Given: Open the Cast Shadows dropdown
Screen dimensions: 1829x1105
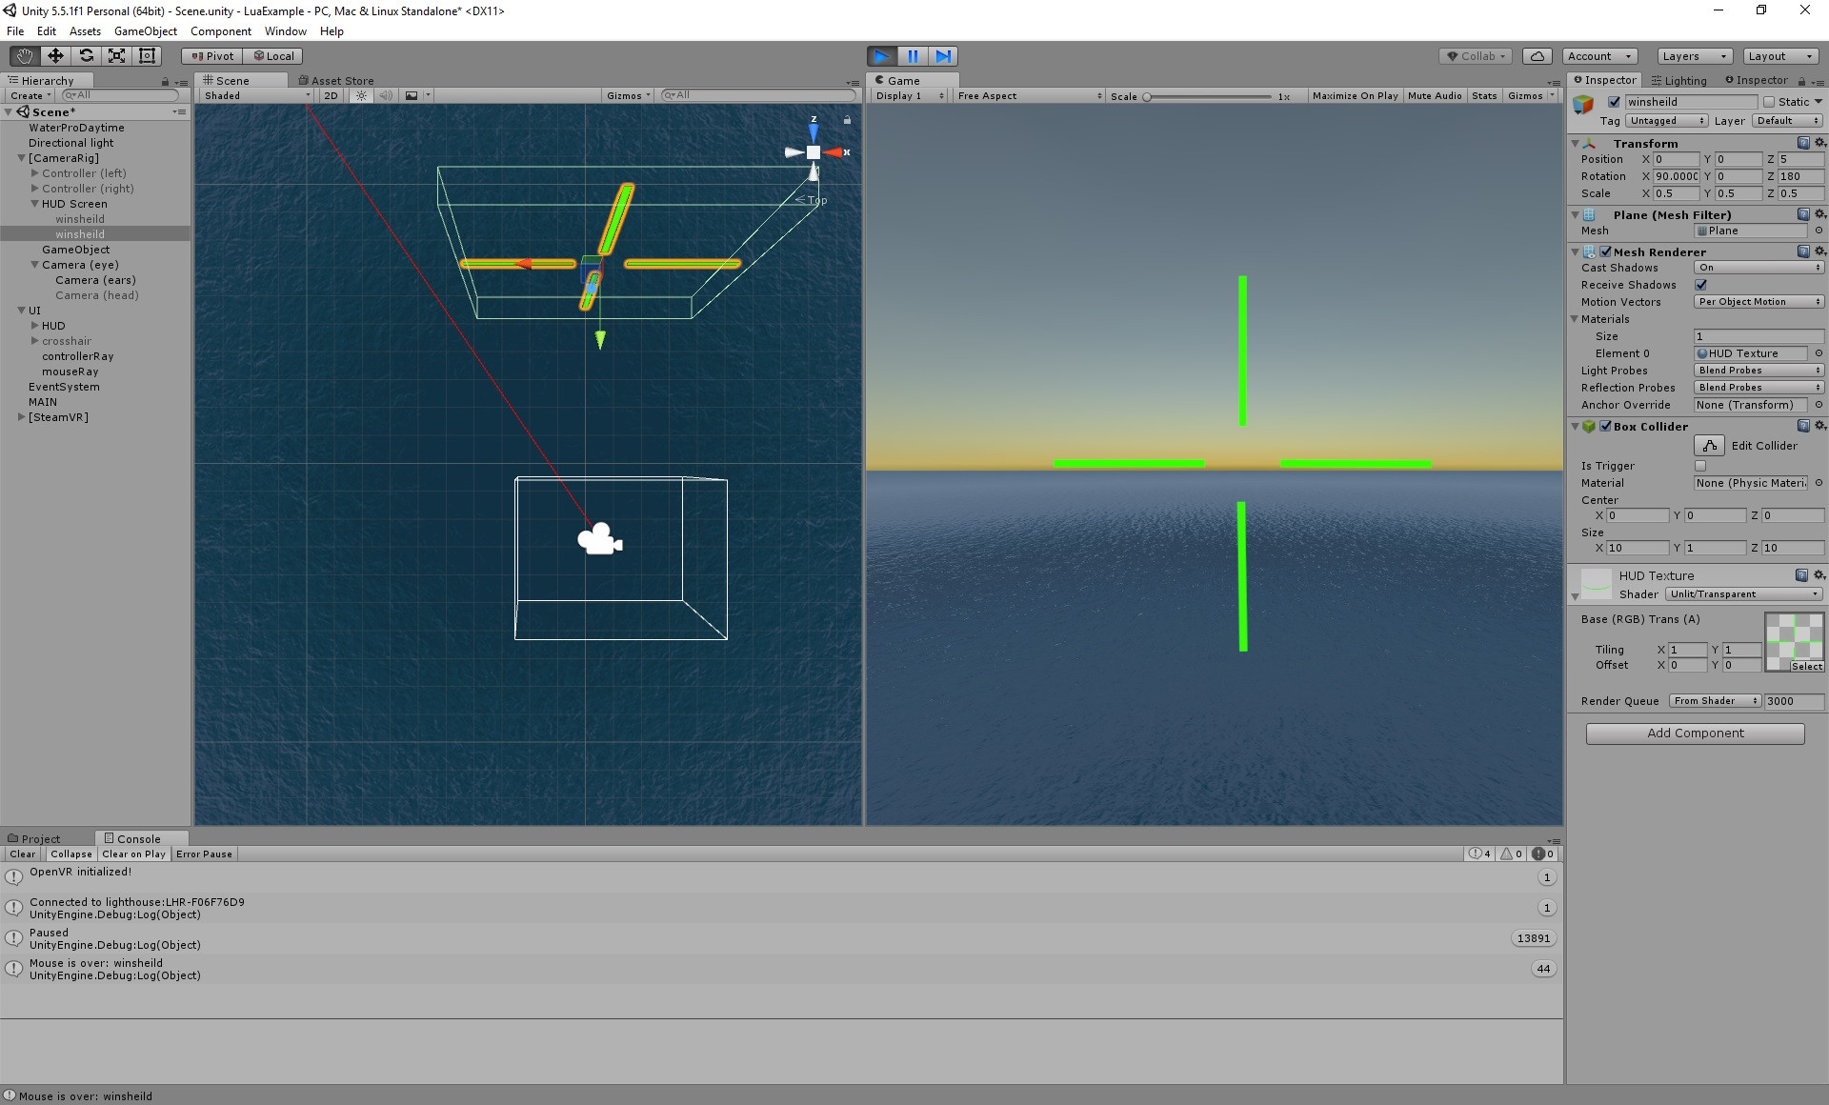Looking at the screenshot, I should point(1759,268).
